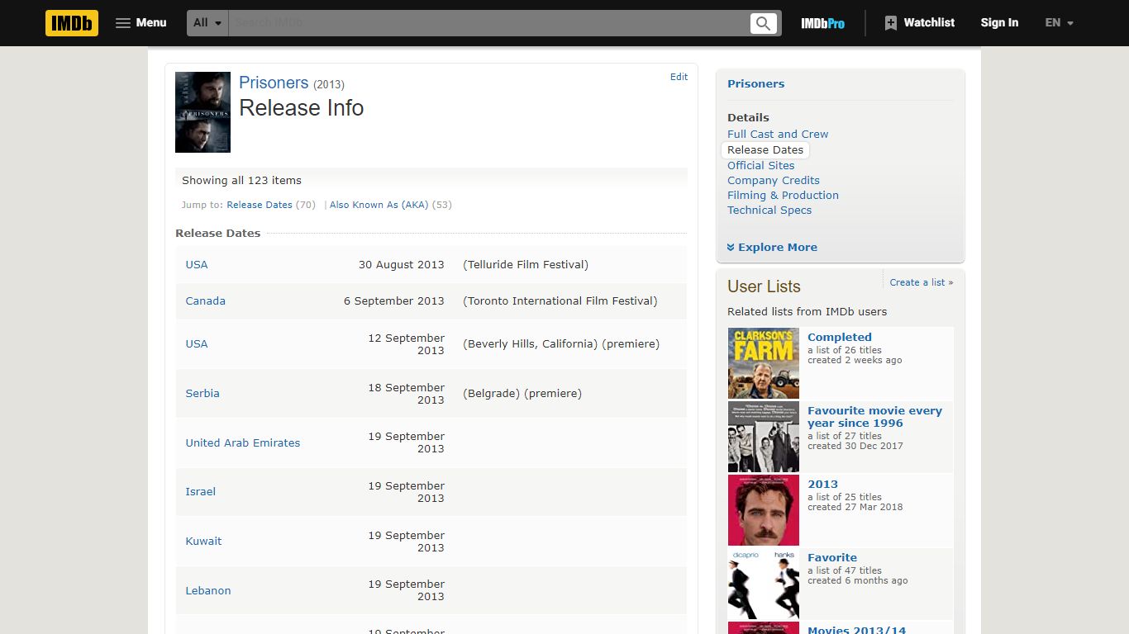Open the Completed user list

[840, 338]
